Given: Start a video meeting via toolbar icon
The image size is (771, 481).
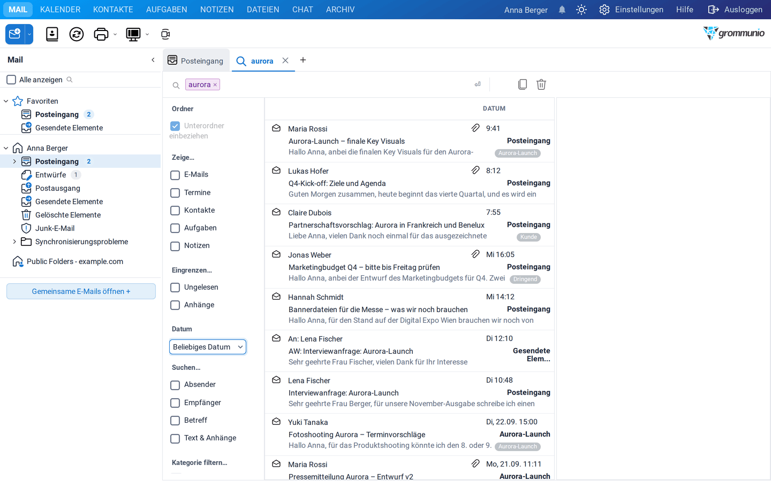Looking at the screenshot, I should pos(165,34).
